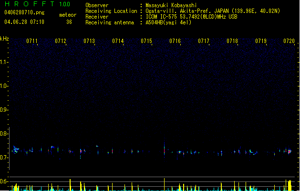300x191 pixels.
Task: Click the 'Receiver' field label
Action: click(97, 17)
